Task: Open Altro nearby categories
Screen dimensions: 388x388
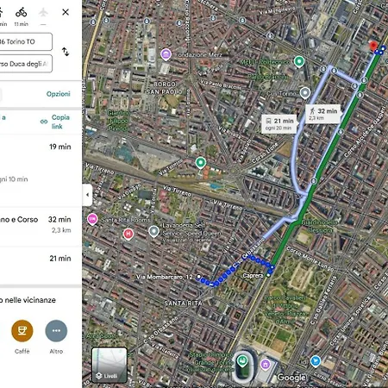Action: (56, 331)
